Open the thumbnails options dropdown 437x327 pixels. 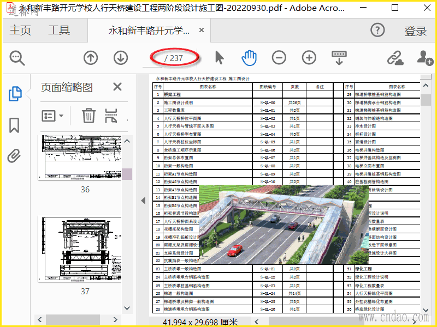52,116
